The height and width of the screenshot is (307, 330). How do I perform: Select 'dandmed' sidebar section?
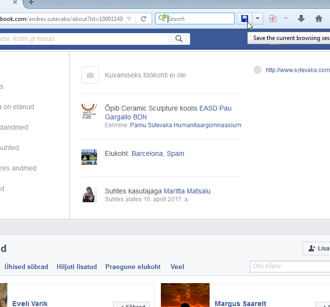click(x=14, y=127)
